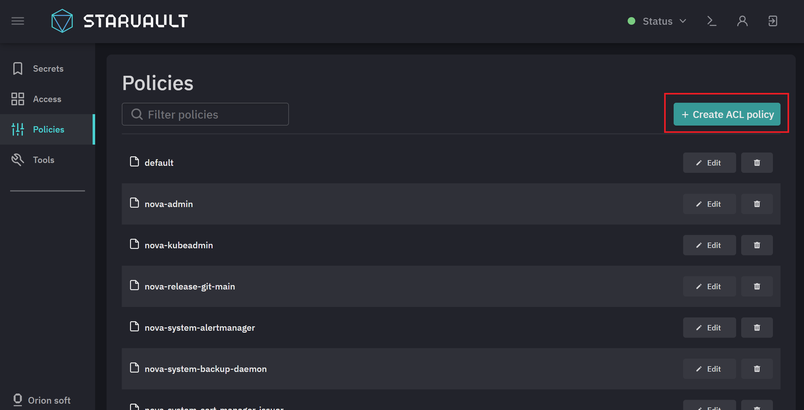Viewport: 804px width, 410px height.
Task: Delete the nova-system-backup-daemon policy
Action: coord(757,369)
